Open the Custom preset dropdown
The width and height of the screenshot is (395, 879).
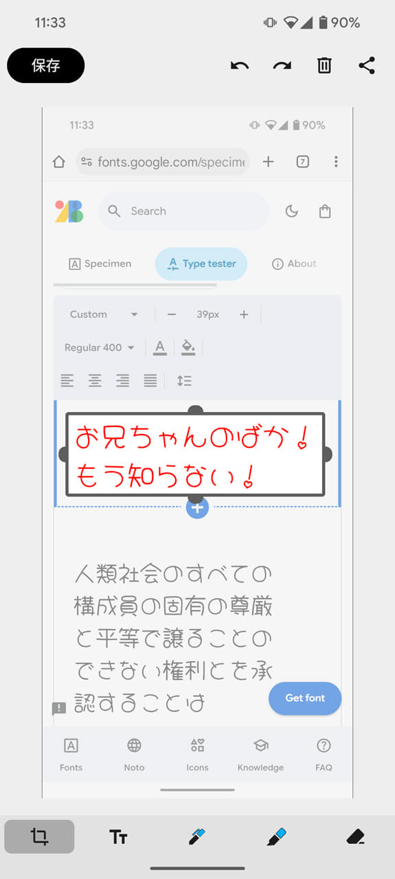104,315
